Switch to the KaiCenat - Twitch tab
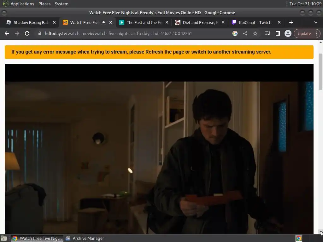This screenshot has width=323, height=242. [x=255, y=22]
